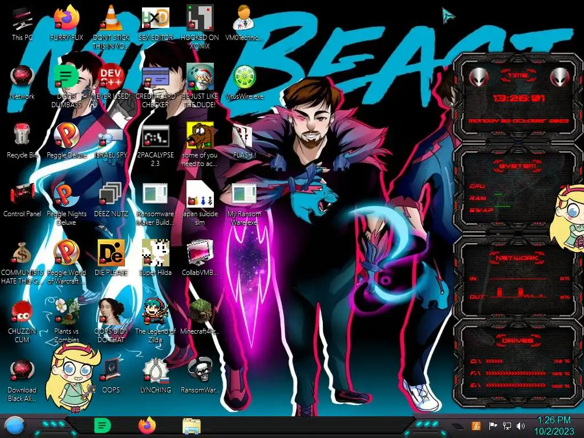584x438 pixels.
Task: Open File Explorer from the taskbar
Action: 192,426
